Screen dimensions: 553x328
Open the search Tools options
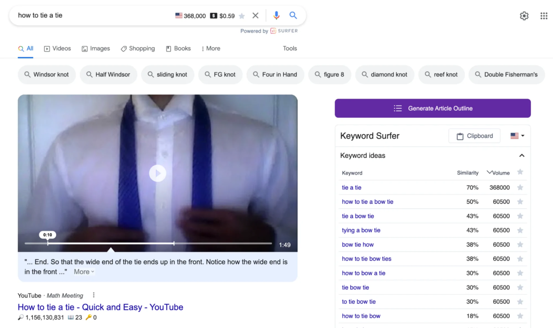(290, 48)
